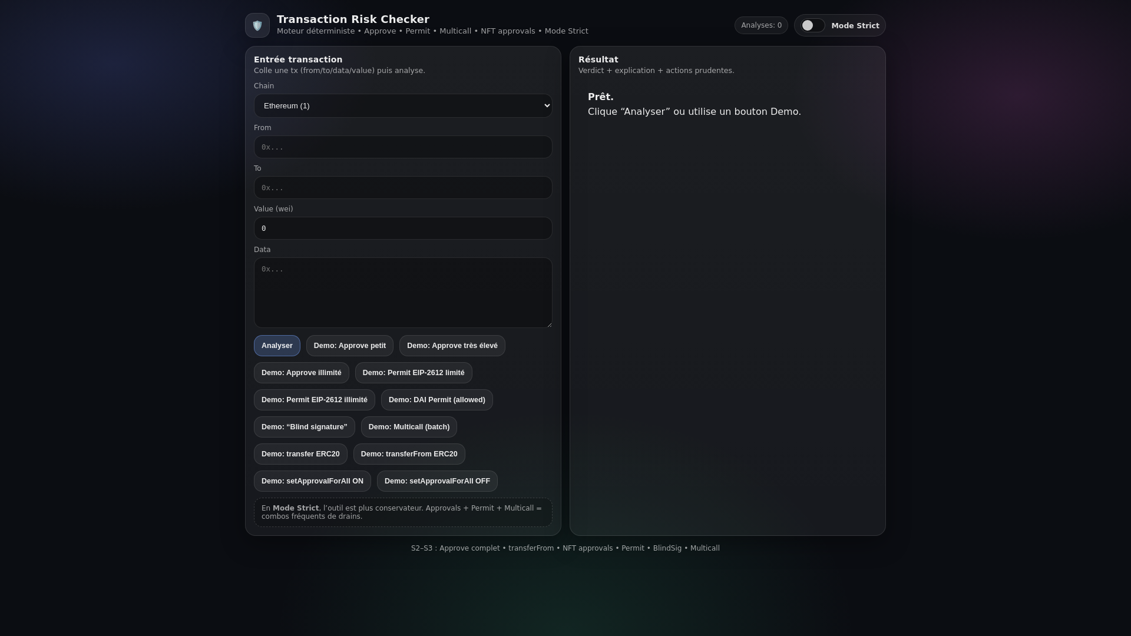Image resolution: width=1131 pixels, height=636 pixels.
Task: Load Demo: Approve petit example
Action: (x=350, y=346)
